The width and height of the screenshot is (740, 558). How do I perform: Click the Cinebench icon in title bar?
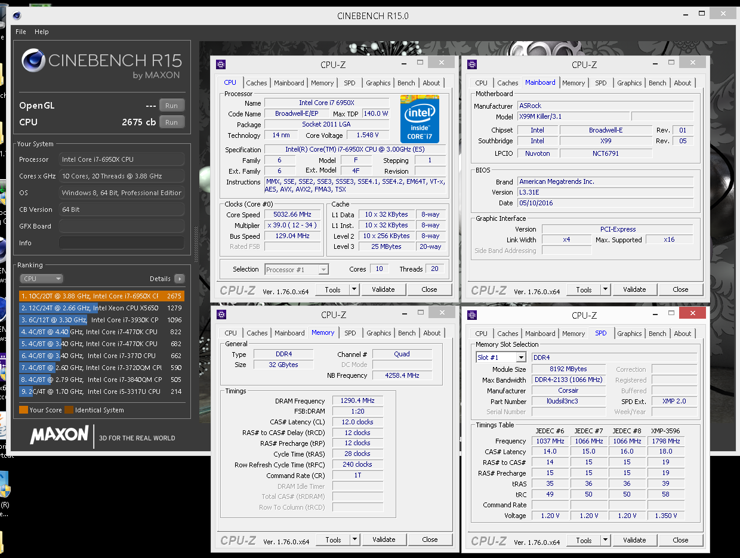click(16, 16)
